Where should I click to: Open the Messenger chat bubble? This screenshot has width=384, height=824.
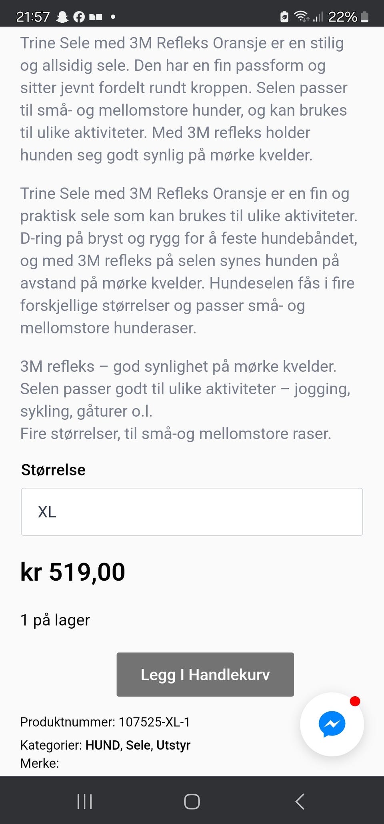click(x=332, y=724)
